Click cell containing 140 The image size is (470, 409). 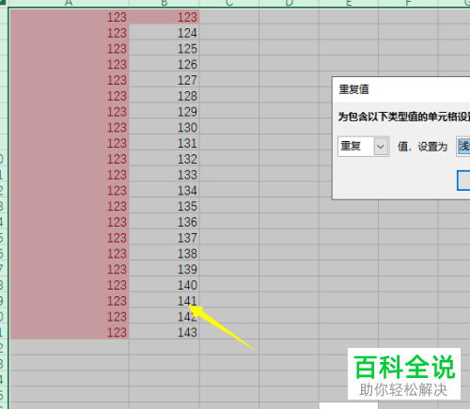click(x=164, y=284)
